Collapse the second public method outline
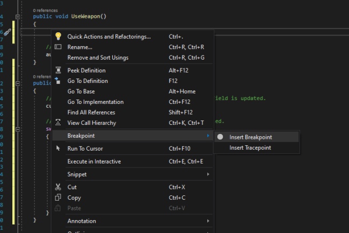The height and width of the screenshot is (233, 349). (x=18, y=83)
